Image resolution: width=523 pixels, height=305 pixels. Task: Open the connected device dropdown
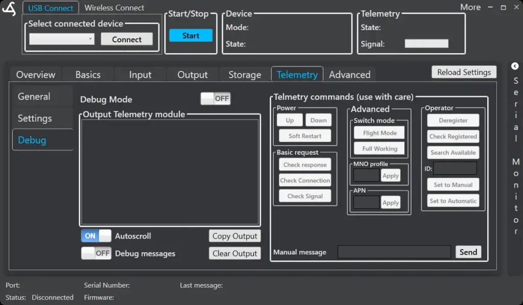pyautogui.click(x=62, y=39)
